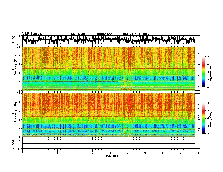Click the "VLF Spectra" plot title

[x=32, y=33]
